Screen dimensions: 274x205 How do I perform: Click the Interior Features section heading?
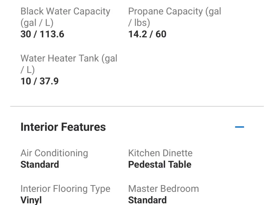coord(63,127)
